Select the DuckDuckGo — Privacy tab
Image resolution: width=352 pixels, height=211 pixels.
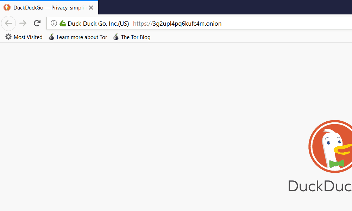(49, 8)
